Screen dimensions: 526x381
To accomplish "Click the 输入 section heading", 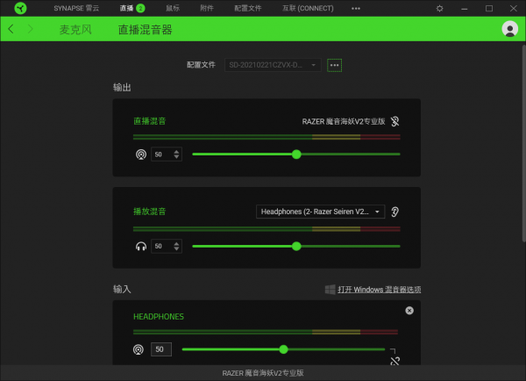I will (x=122, y=289).
